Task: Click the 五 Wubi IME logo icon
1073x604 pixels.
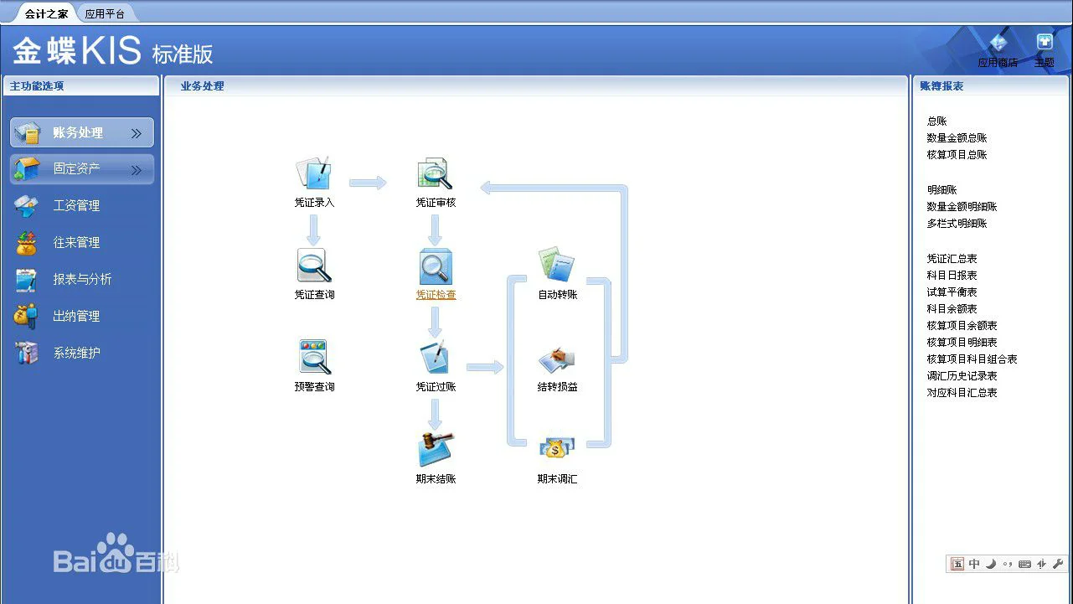Action: click(957, 564)
